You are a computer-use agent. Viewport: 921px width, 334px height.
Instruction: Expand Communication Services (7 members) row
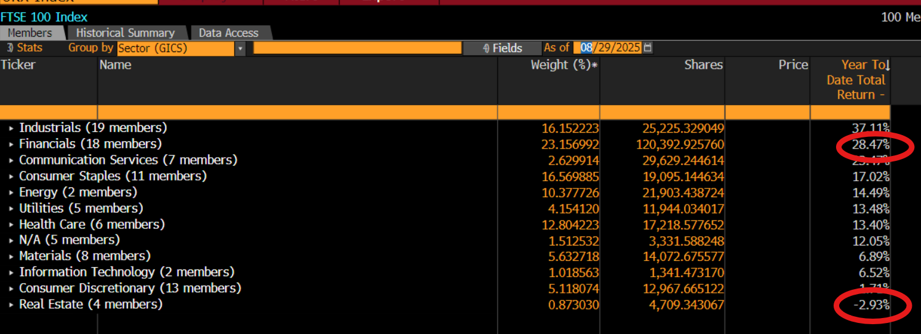(11, 160)
